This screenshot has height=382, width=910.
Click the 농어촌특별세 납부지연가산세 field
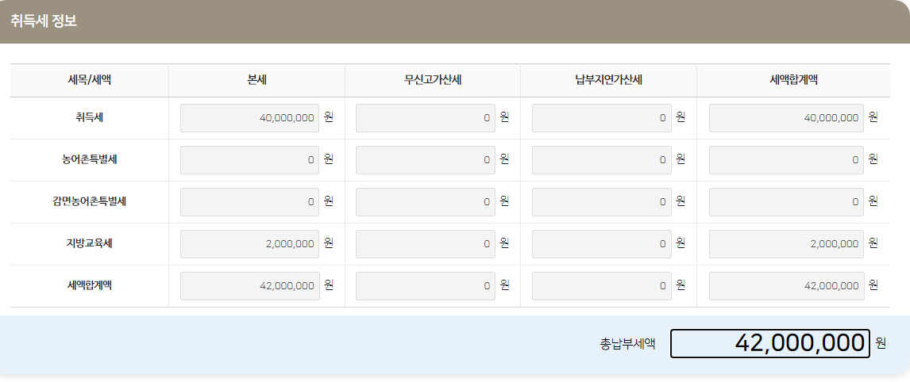[x=601, y=160]
